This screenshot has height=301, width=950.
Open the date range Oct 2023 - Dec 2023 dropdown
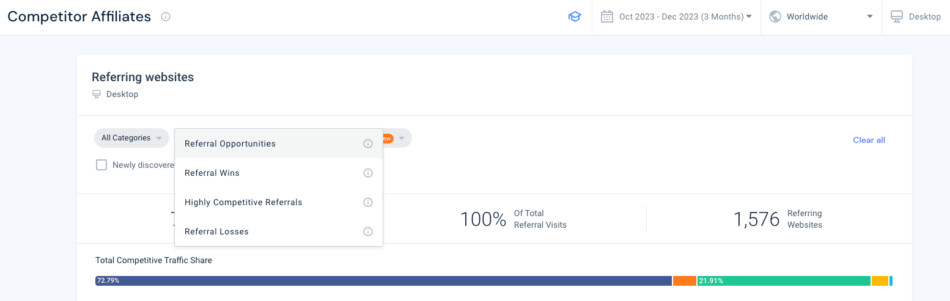(x=685, y=17)
